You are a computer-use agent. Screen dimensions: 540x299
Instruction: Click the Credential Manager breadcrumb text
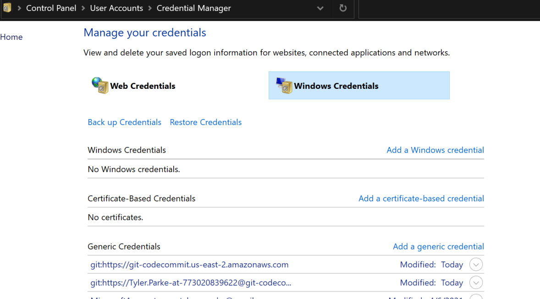(193, 8)
